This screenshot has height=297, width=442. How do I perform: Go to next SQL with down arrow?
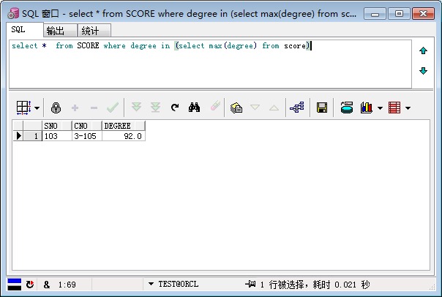pos(423,71)
